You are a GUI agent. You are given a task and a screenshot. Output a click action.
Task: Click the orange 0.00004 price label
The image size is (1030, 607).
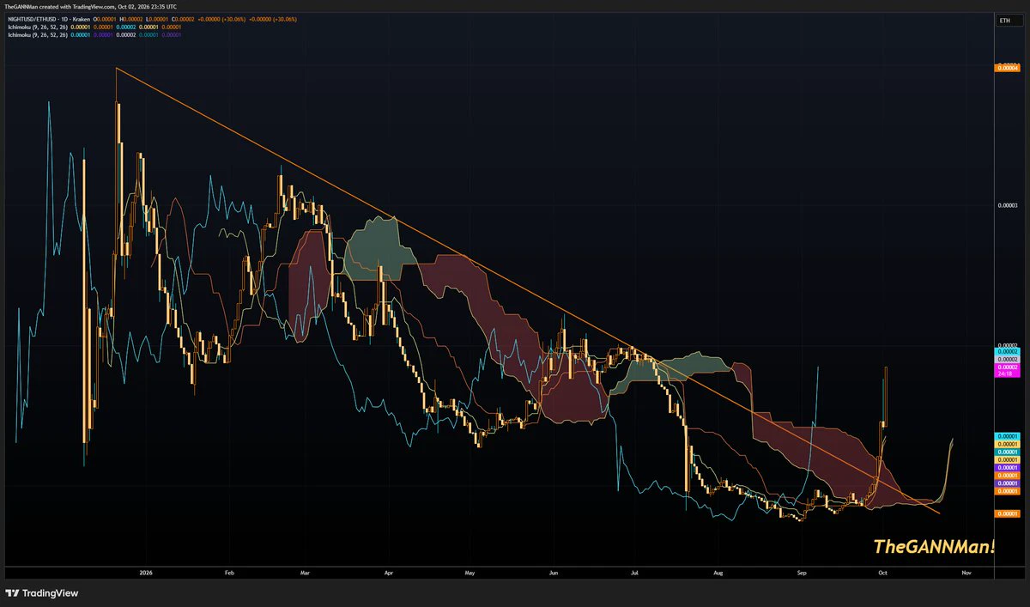click(x=1006, y=68)
